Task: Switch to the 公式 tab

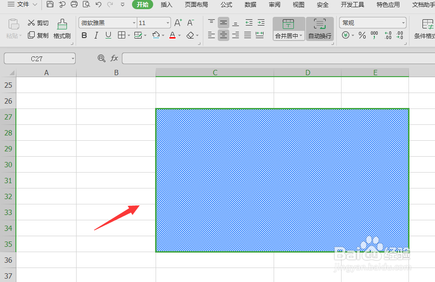Action: pyautogui.click(x=226, y=5)
